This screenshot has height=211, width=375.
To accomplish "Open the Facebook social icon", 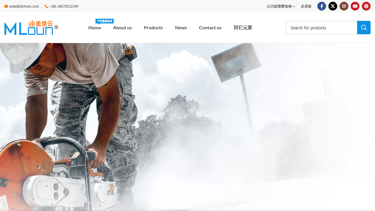I will (x=322, y=6).
